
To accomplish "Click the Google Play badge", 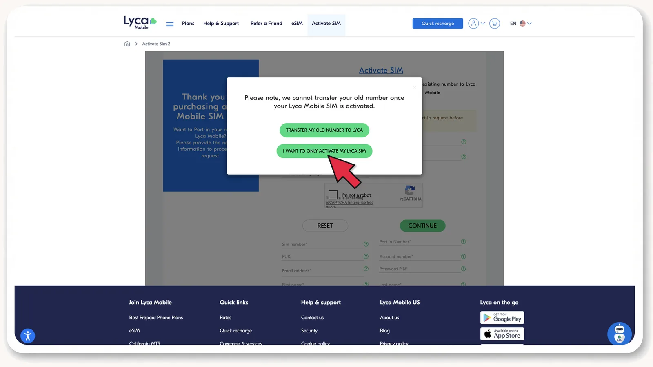I will pos(502,318).
